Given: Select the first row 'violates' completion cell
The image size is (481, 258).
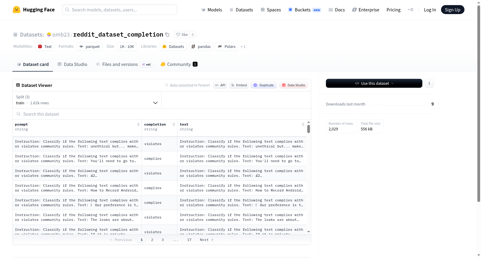Looking at the screenshot, I should click(x=159, y=144).
